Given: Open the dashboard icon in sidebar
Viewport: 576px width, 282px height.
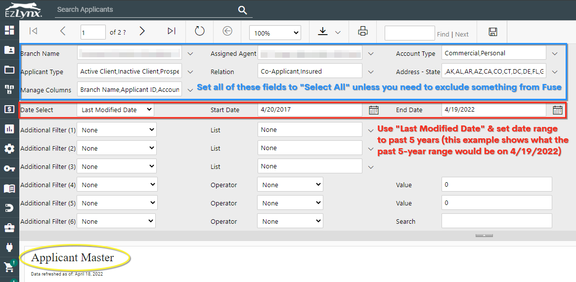Looking at the screenshot, I should [x=9, y=30].
